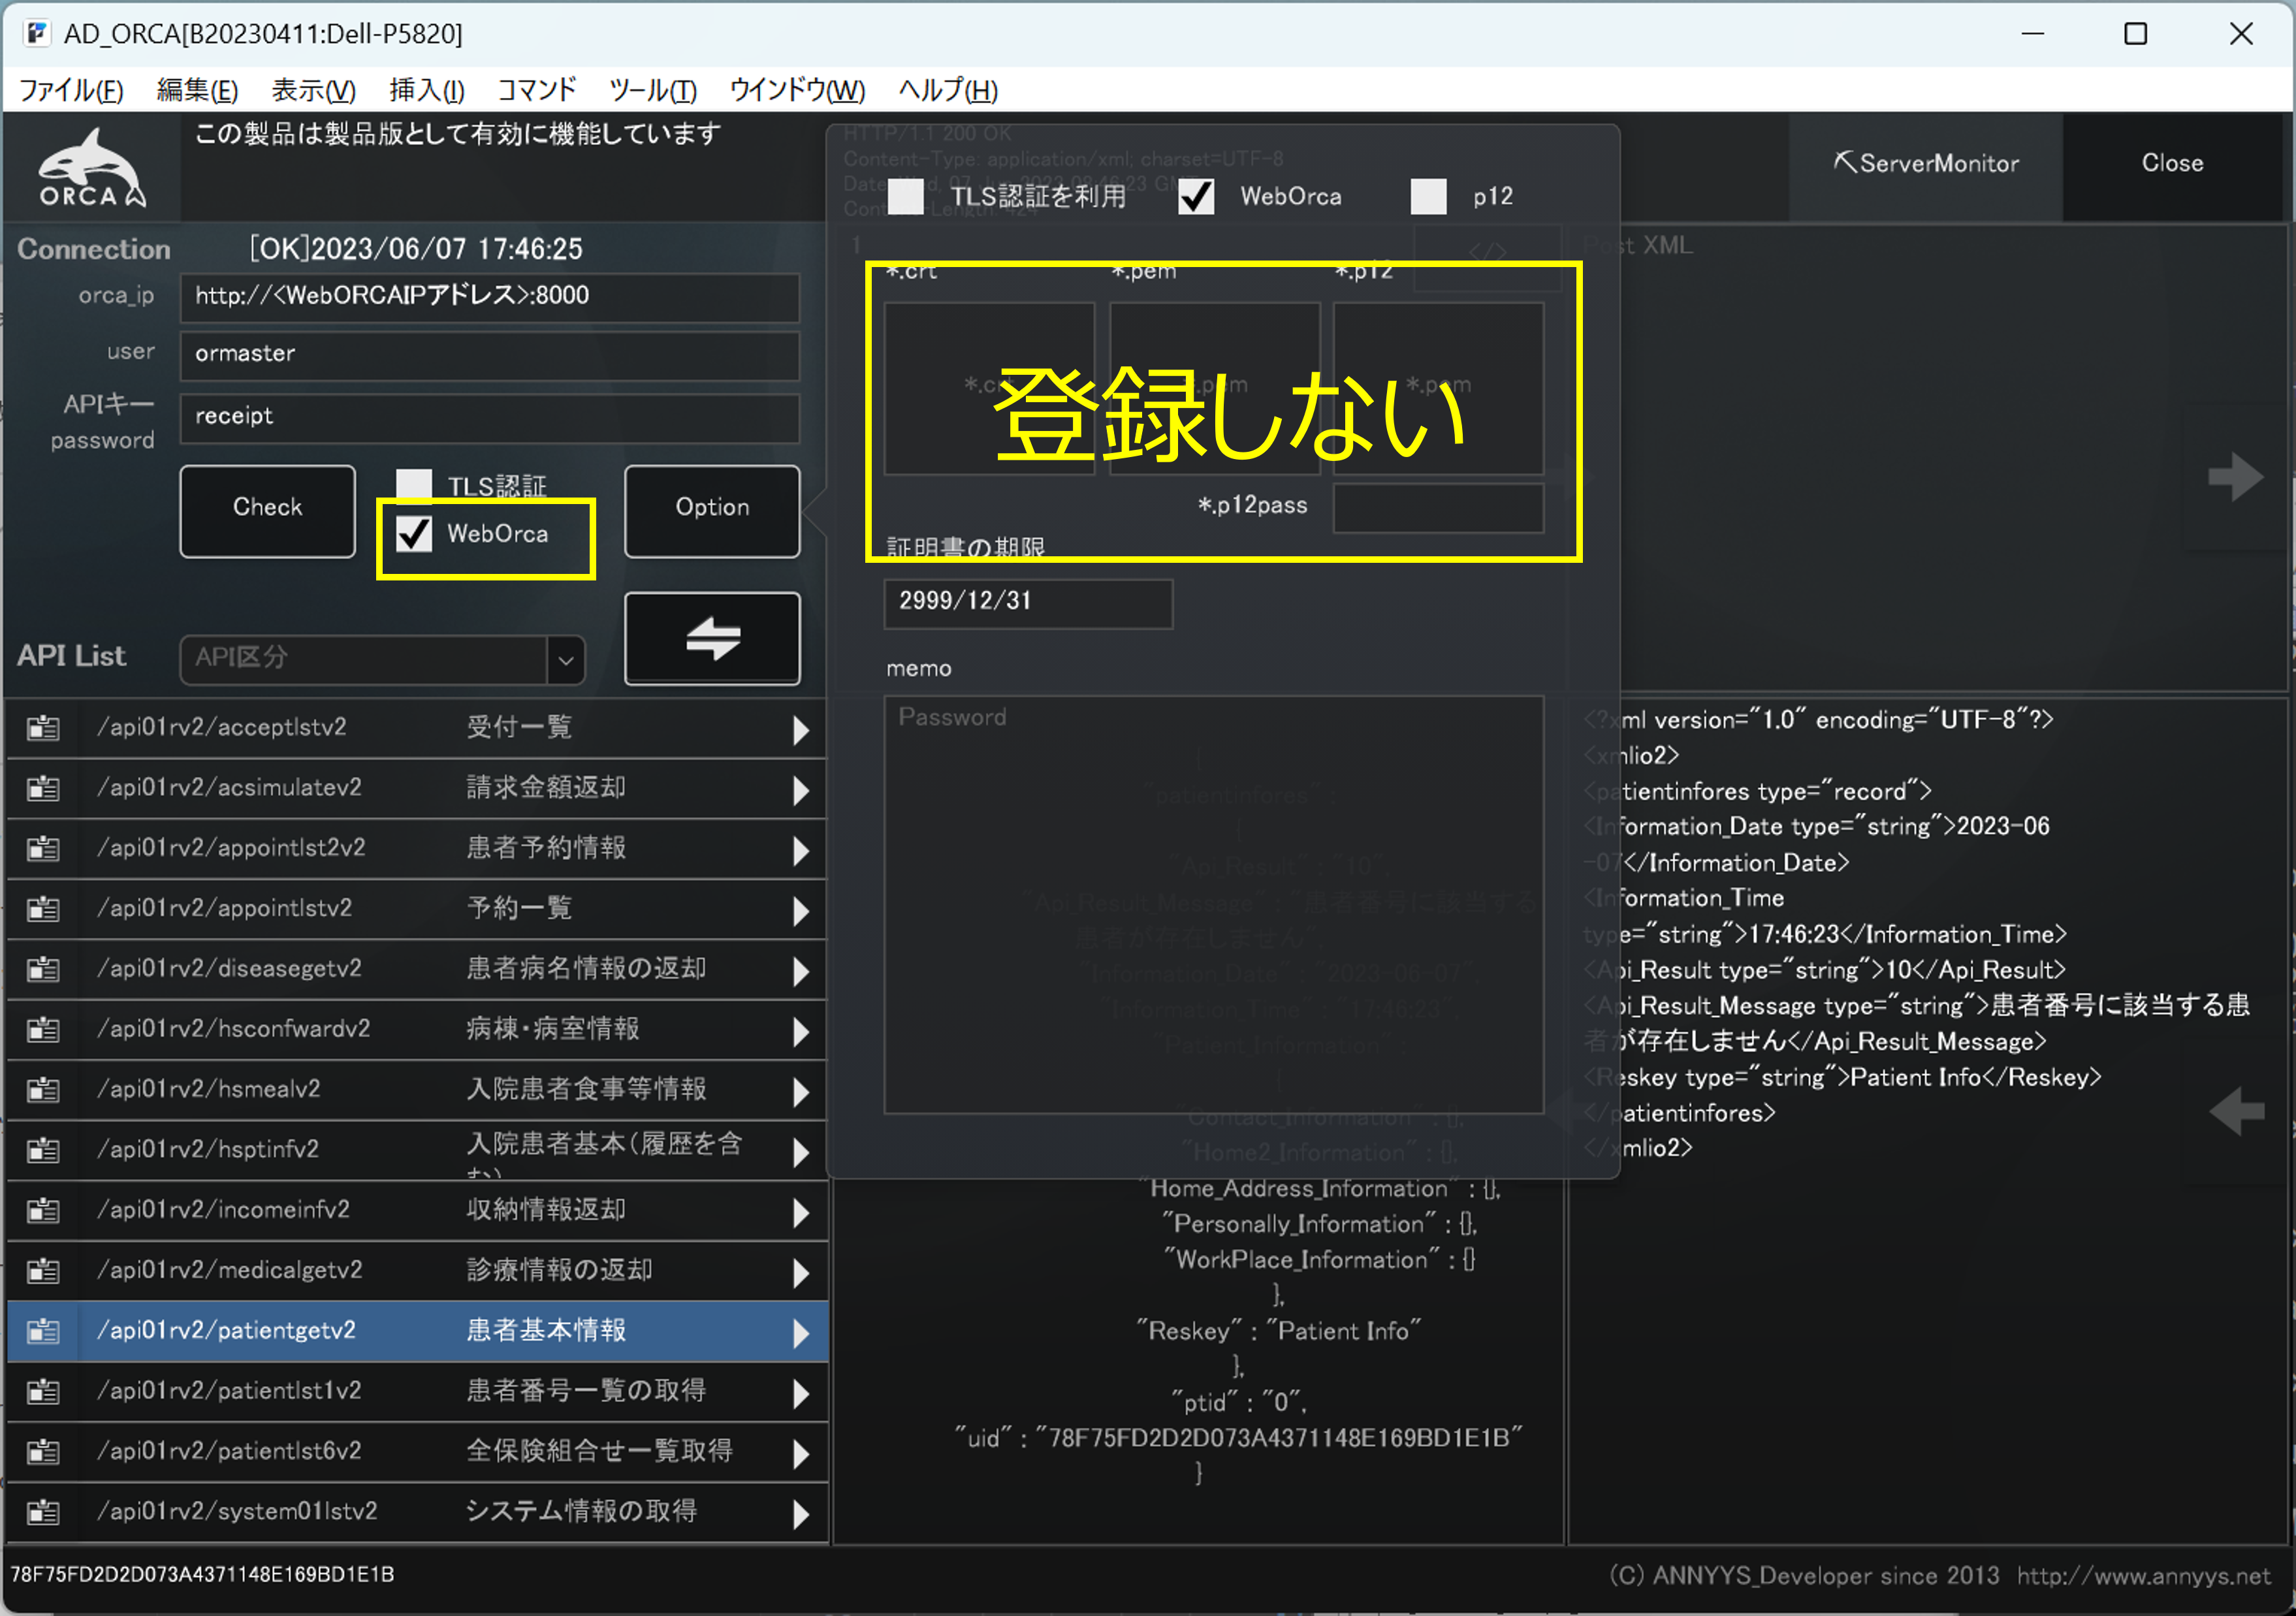The height and width of the screenshot is (1616, 2296).
Task: Uncheck WebOrca in the option panel
Action: [1196, 196]
